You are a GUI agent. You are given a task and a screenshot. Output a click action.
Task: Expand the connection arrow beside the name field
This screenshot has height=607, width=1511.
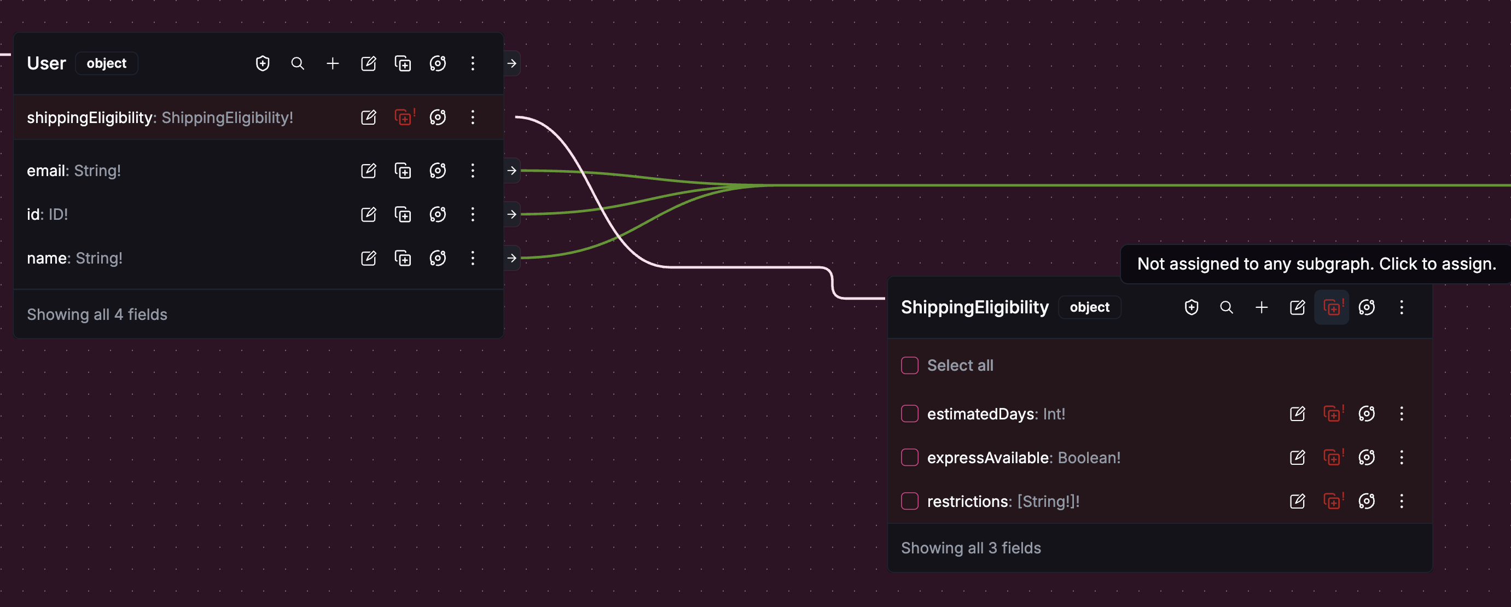[x=512, y=258]
